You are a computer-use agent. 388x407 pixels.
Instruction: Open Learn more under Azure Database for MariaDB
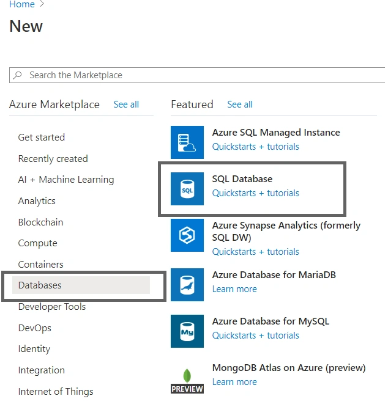(234, 289)
